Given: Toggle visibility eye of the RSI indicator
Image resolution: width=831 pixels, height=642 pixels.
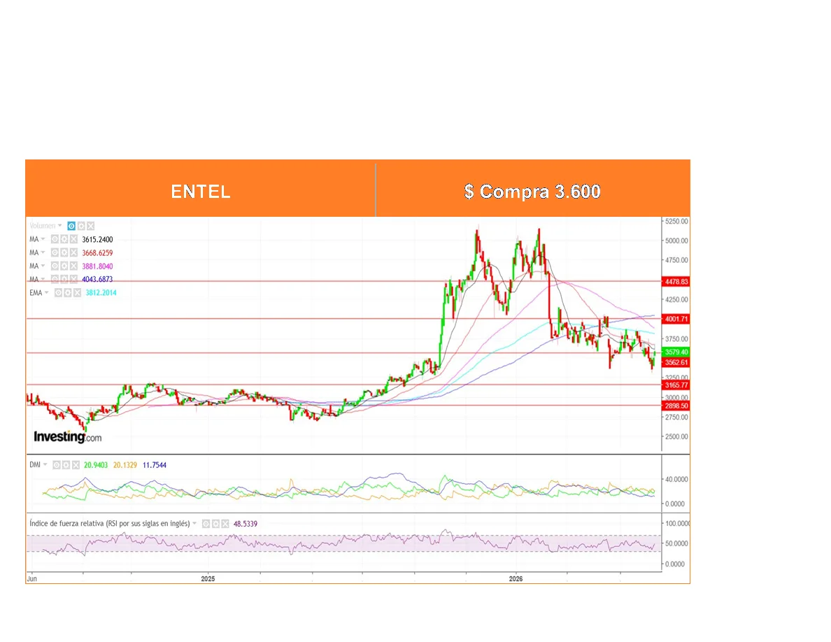Looking at the screenshot, I should click(x=206, y=524).
